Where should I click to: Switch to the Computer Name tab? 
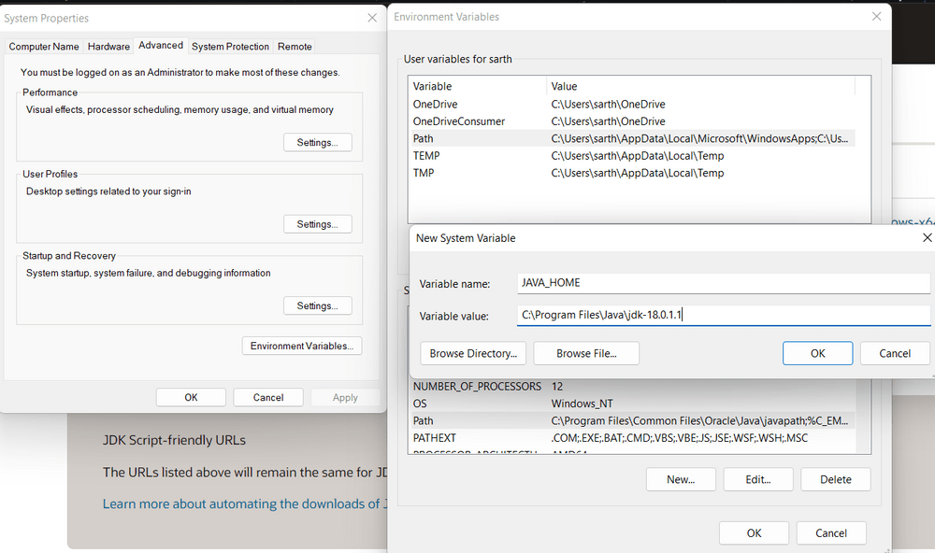click(x=43, y=46)
